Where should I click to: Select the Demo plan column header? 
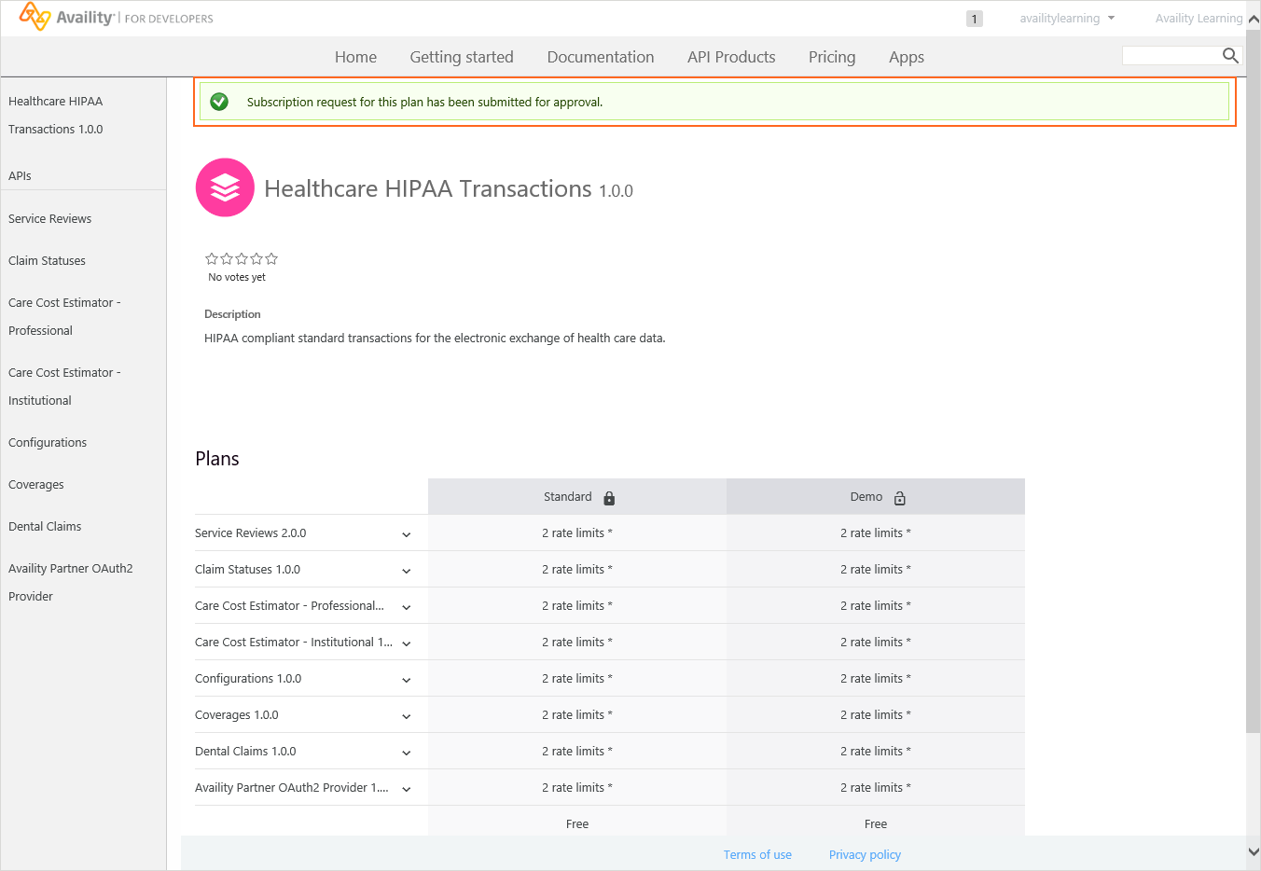coord(876,497)
